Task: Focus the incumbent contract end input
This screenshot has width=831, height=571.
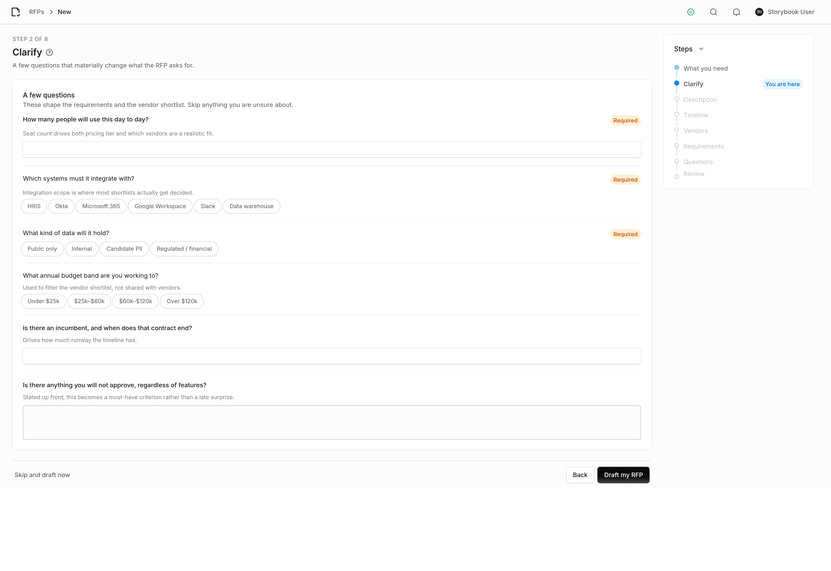Action: click(332, 356)
